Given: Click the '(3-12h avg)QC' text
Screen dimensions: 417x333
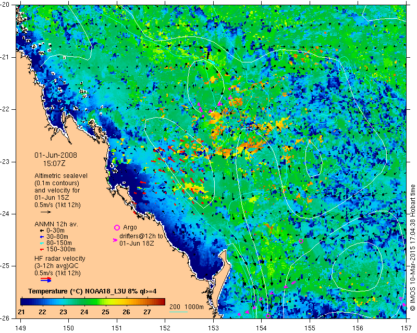Looking at the screenshot, I should [x=56, y=266].
